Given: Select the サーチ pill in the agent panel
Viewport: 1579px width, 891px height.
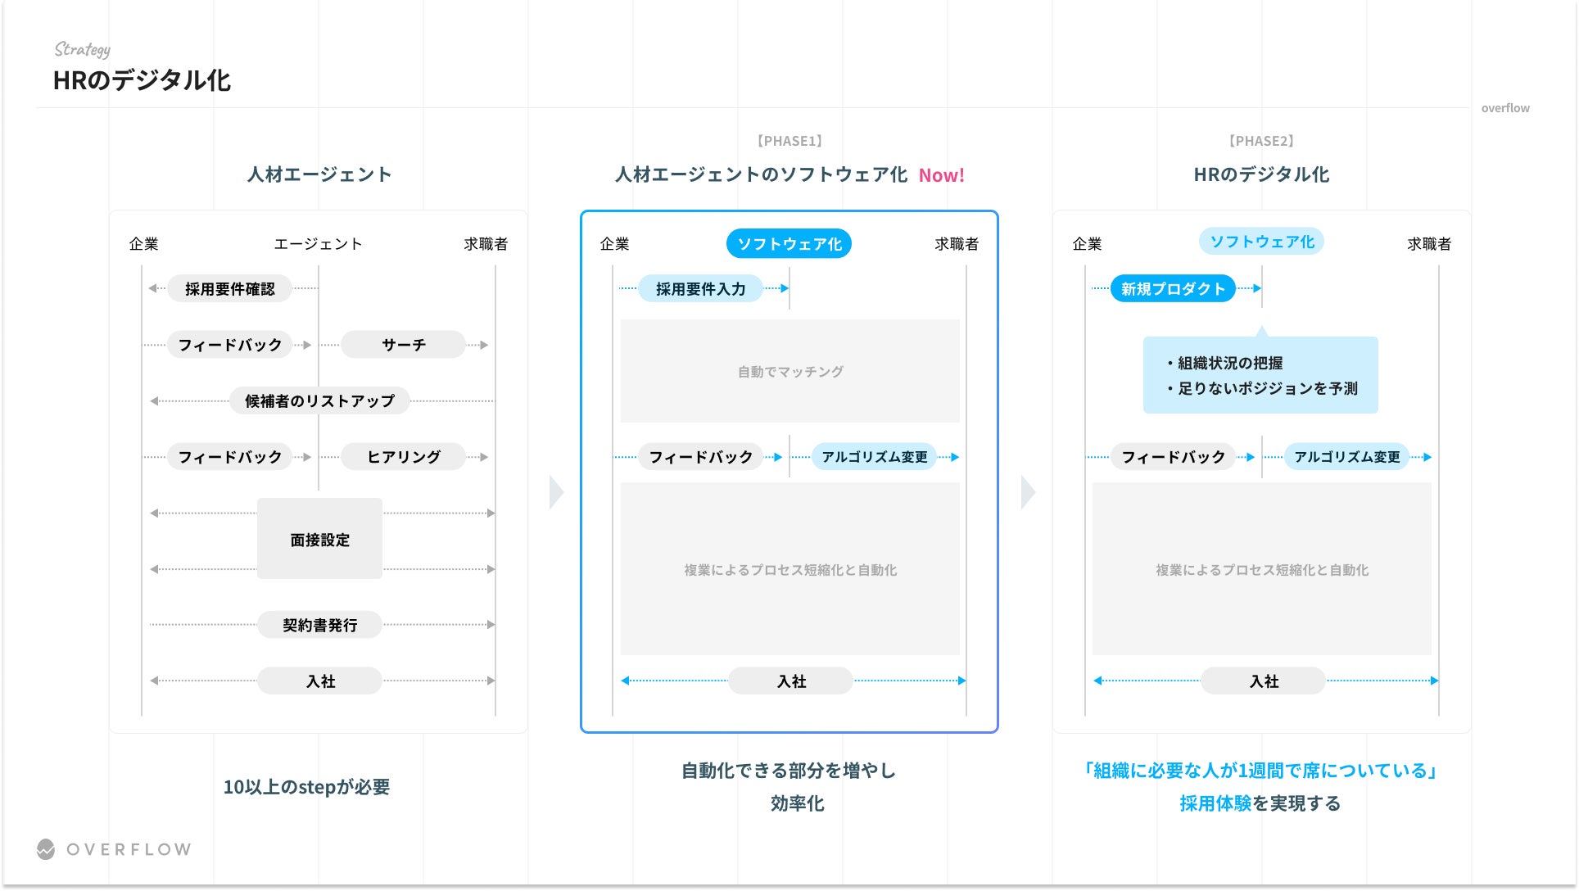Looking at the screenshot, I should point(403,345).
